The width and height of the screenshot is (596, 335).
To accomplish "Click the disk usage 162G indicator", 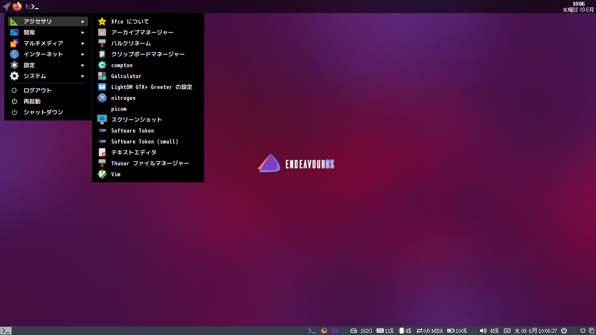I will tap(361, 331).
